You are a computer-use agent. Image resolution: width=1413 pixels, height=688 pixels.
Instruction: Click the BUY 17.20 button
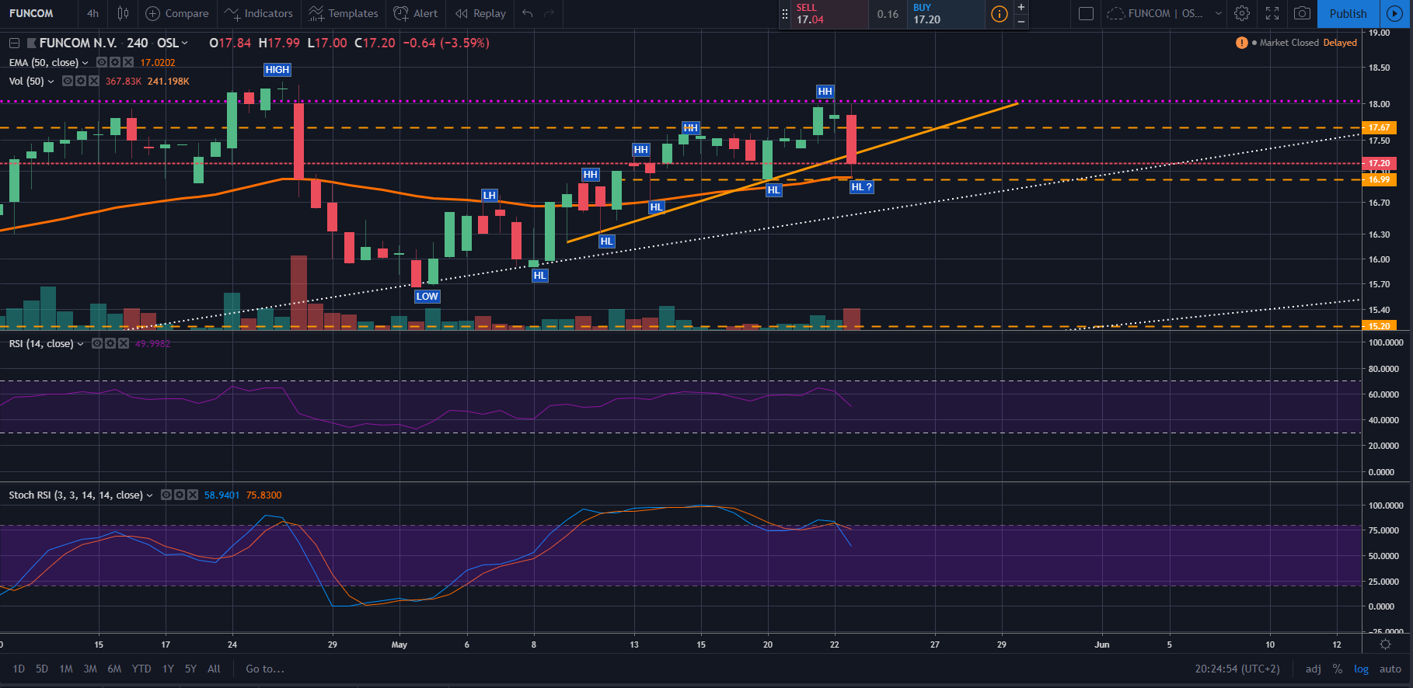click(946, 14)
